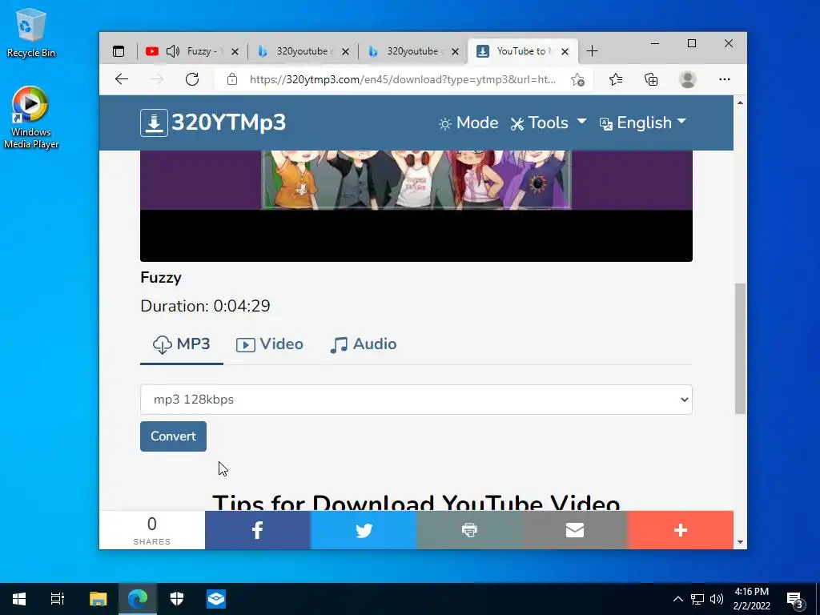Select the MP3 tab
The image size is (820, 615).
182,344
